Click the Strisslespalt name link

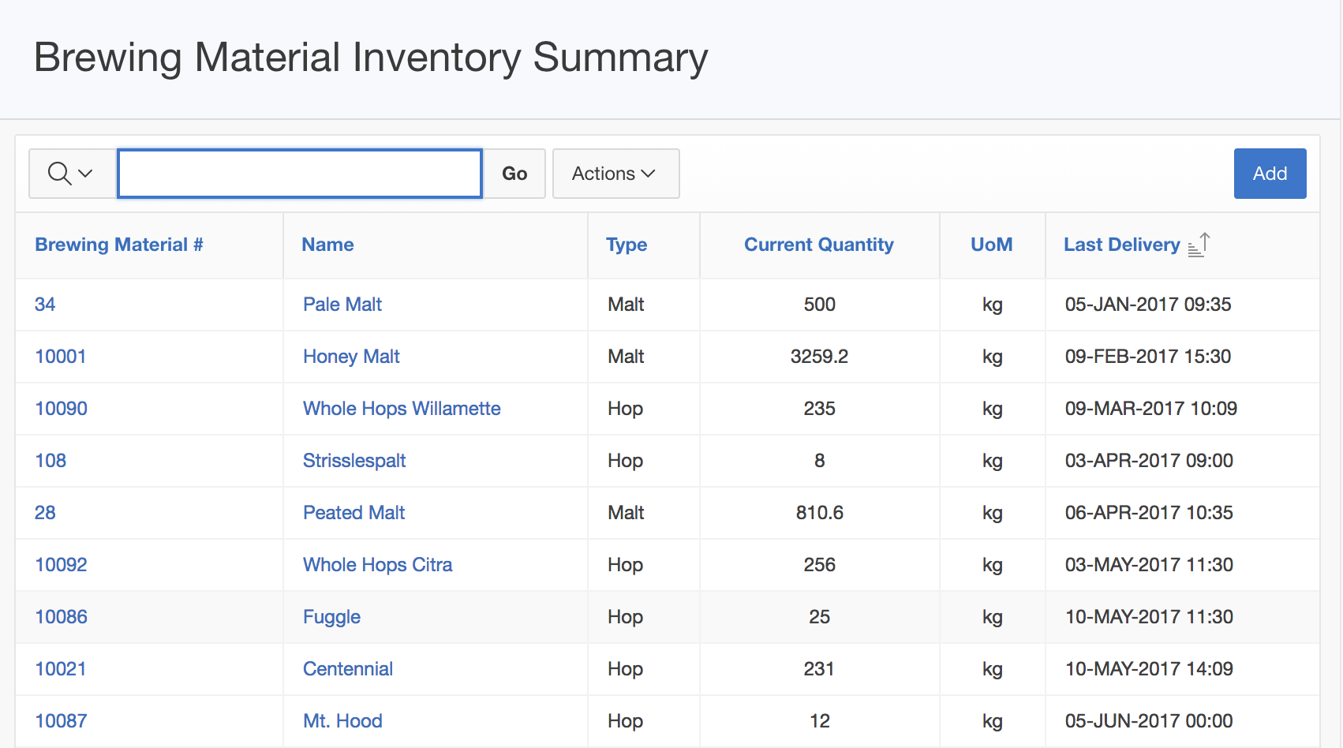click(354, 461)
